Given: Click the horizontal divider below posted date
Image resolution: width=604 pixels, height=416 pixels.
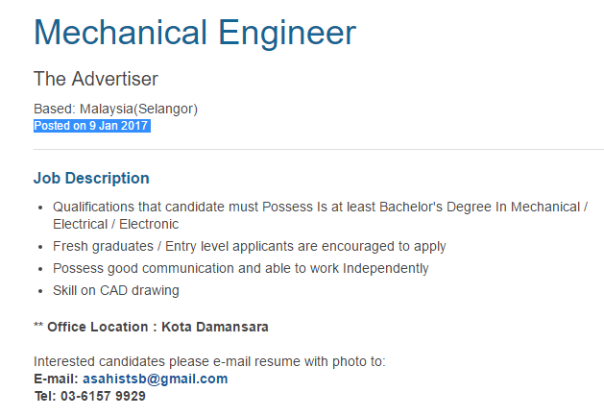Looking at the screenshot, I should [x=319, y=150].
